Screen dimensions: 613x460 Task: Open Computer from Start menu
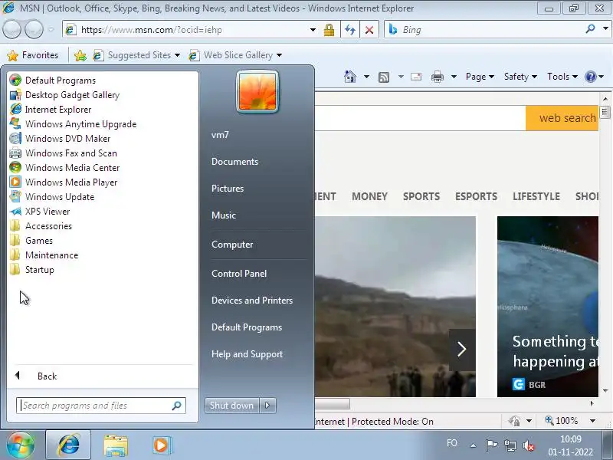[x=232, y=245]
